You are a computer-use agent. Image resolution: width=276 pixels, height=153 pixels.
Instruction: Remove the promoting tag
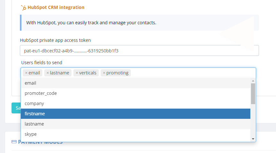point(104,73)
